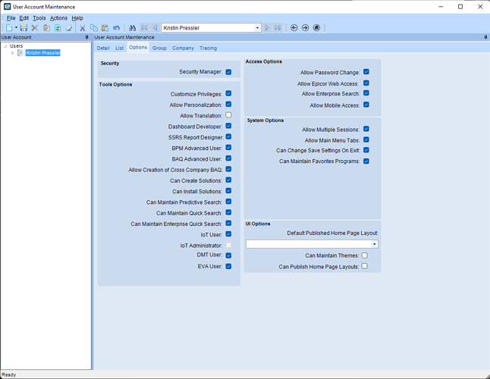Viewport: 490px width, 379px height.
Task: Toggle the EVA User checkbox
Action: click(228, 266)
